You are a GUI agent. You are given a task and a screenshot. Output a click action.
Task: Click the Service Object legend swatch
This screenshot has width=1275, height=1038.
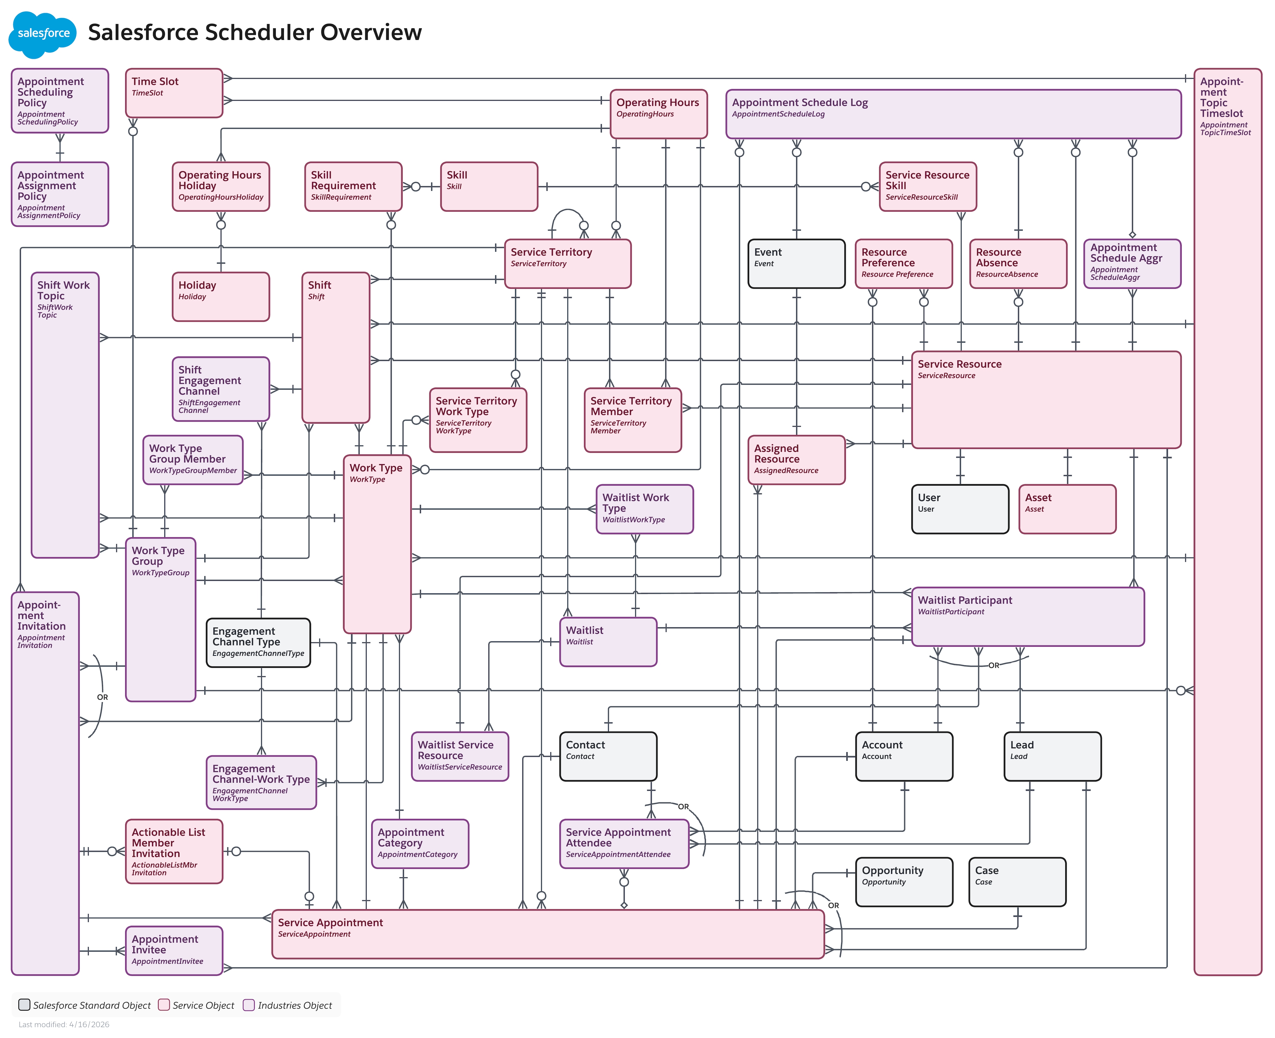tap(164, 1005)
